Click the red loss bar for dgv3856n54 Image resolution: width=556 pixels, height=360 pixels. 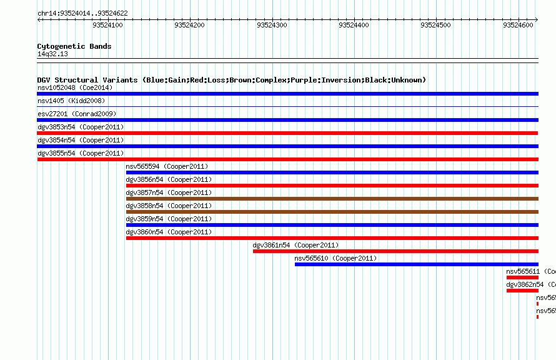[332, 186]
